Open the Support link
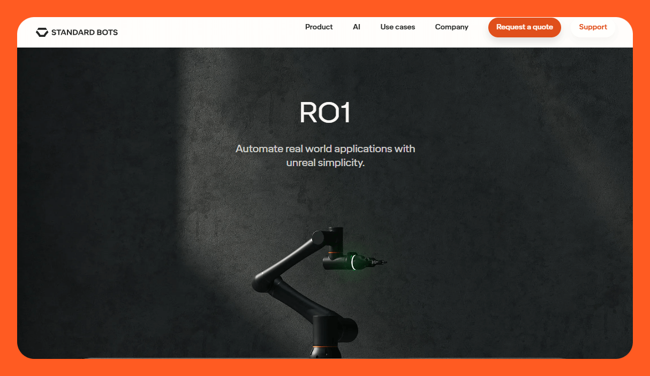This screenshot has height=376, width=650. 593,27
